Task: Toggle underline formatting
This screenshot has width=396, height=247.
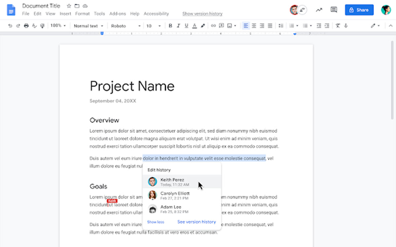Action: (x=186, y=26)
